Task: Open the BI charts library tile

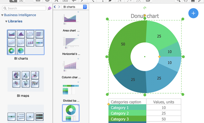Action: [26, 42]
